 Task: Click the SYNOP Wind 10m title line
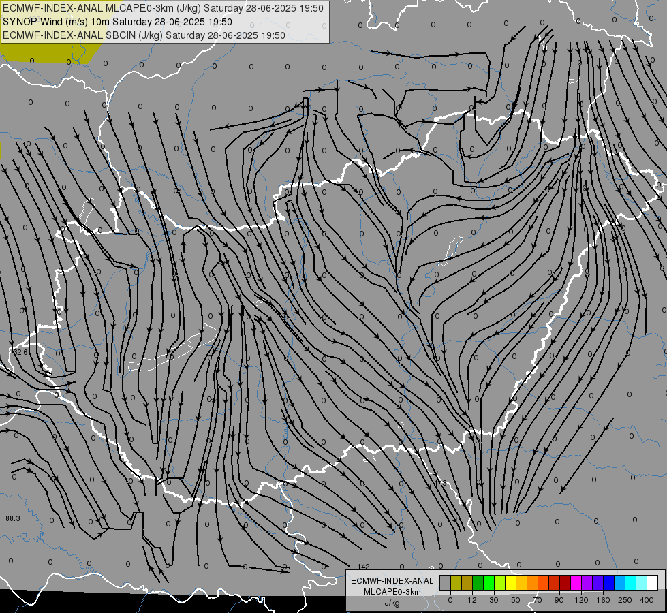[117, 22]
